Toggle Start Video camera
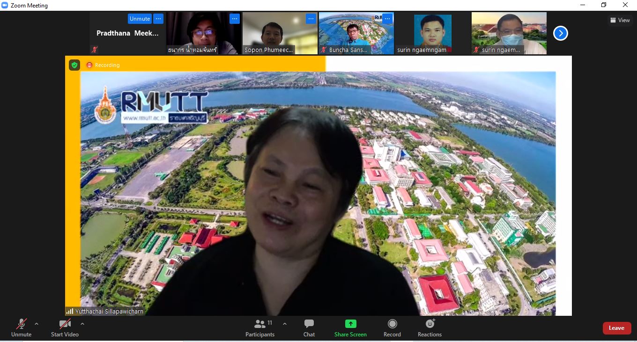The height and width of the screenshot is (342, 637). click(x=65, y=327)
